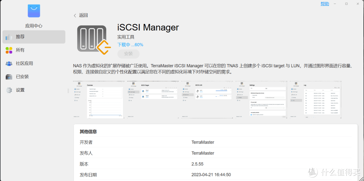Viewport: 364px width, 181px height.
Task: Click the 应用中心 title text
Action: point(34,26)
